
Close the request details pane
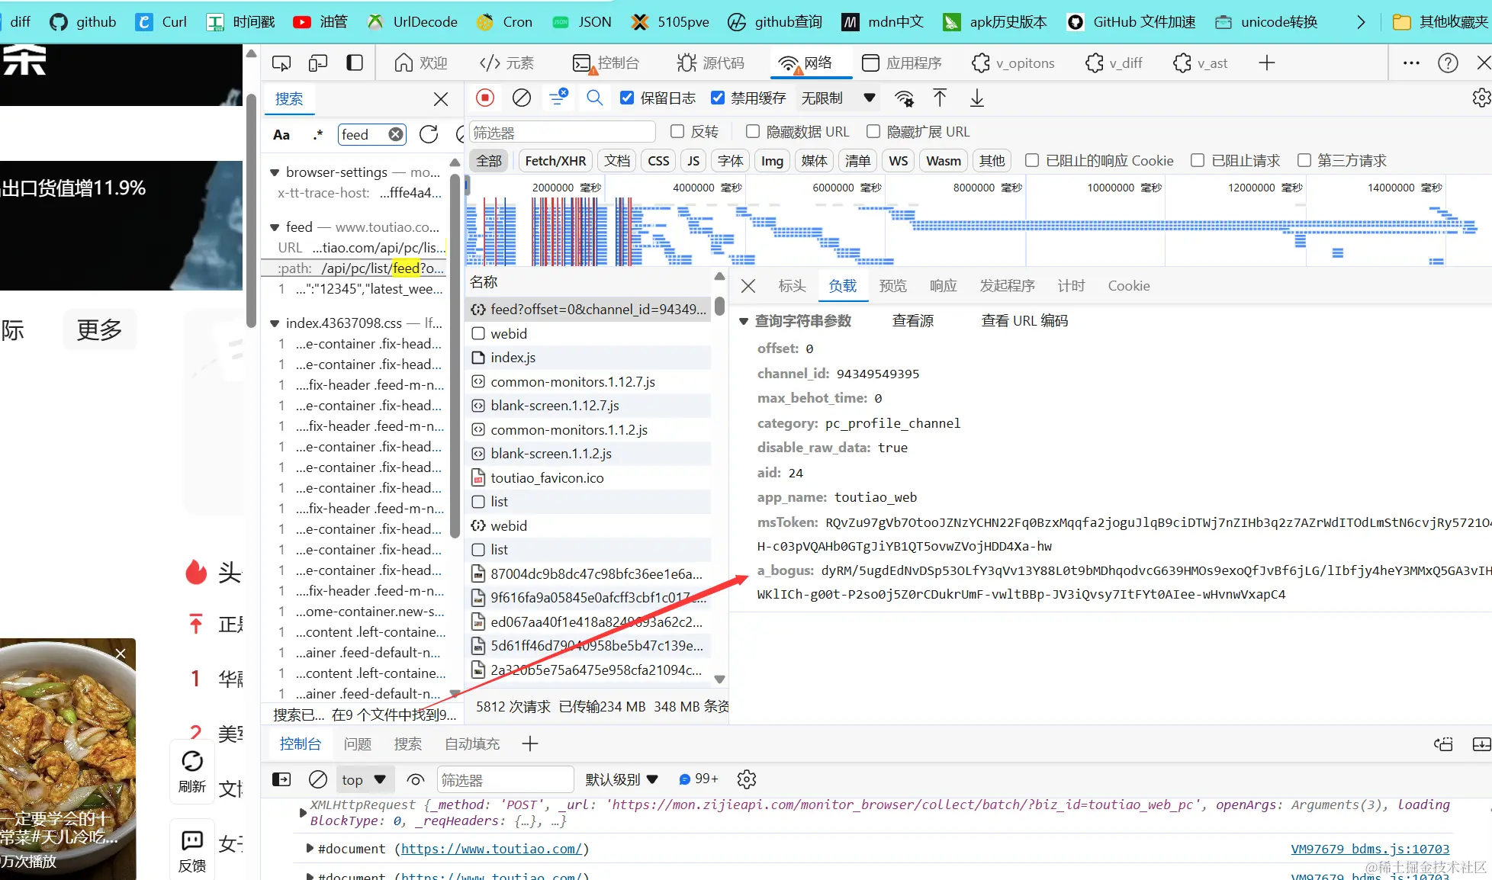(748, 286)
